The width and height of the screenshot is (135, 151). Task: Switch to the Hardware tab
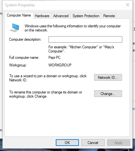pyautogui.click(x=42, y=16)
